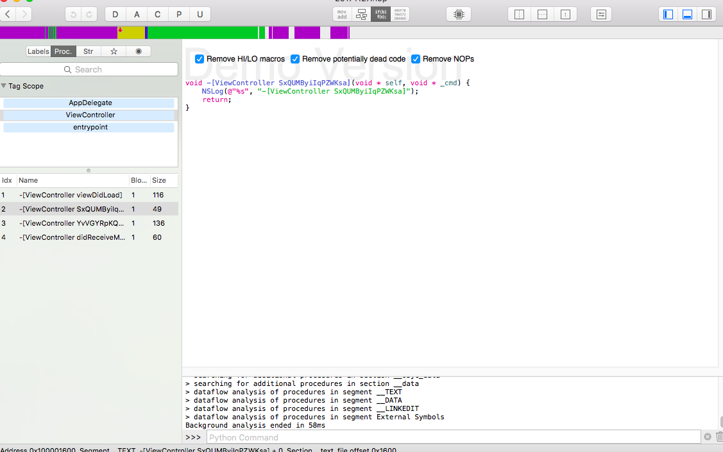This screenshot has width=723, height=452.
Task: Open the preferences sliders icon
Action: (x=601, y=14)
